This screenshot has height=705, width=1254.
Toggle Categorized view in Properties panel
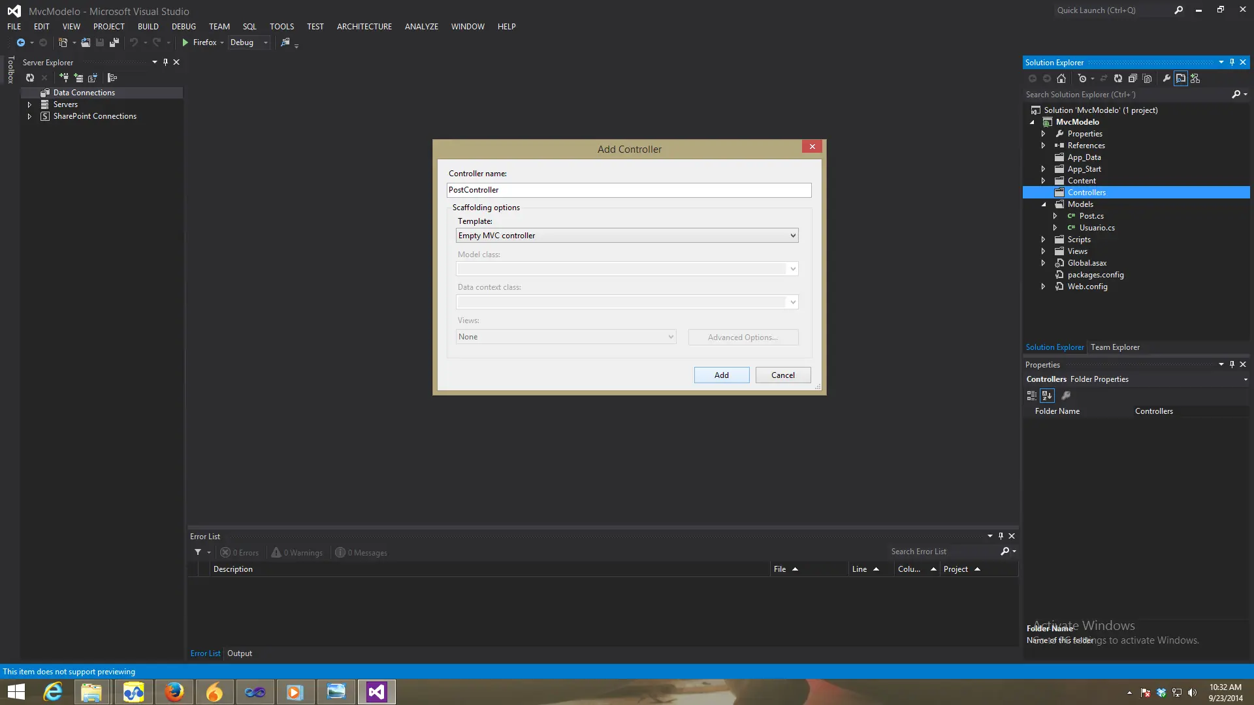[x=1032, y=396]
